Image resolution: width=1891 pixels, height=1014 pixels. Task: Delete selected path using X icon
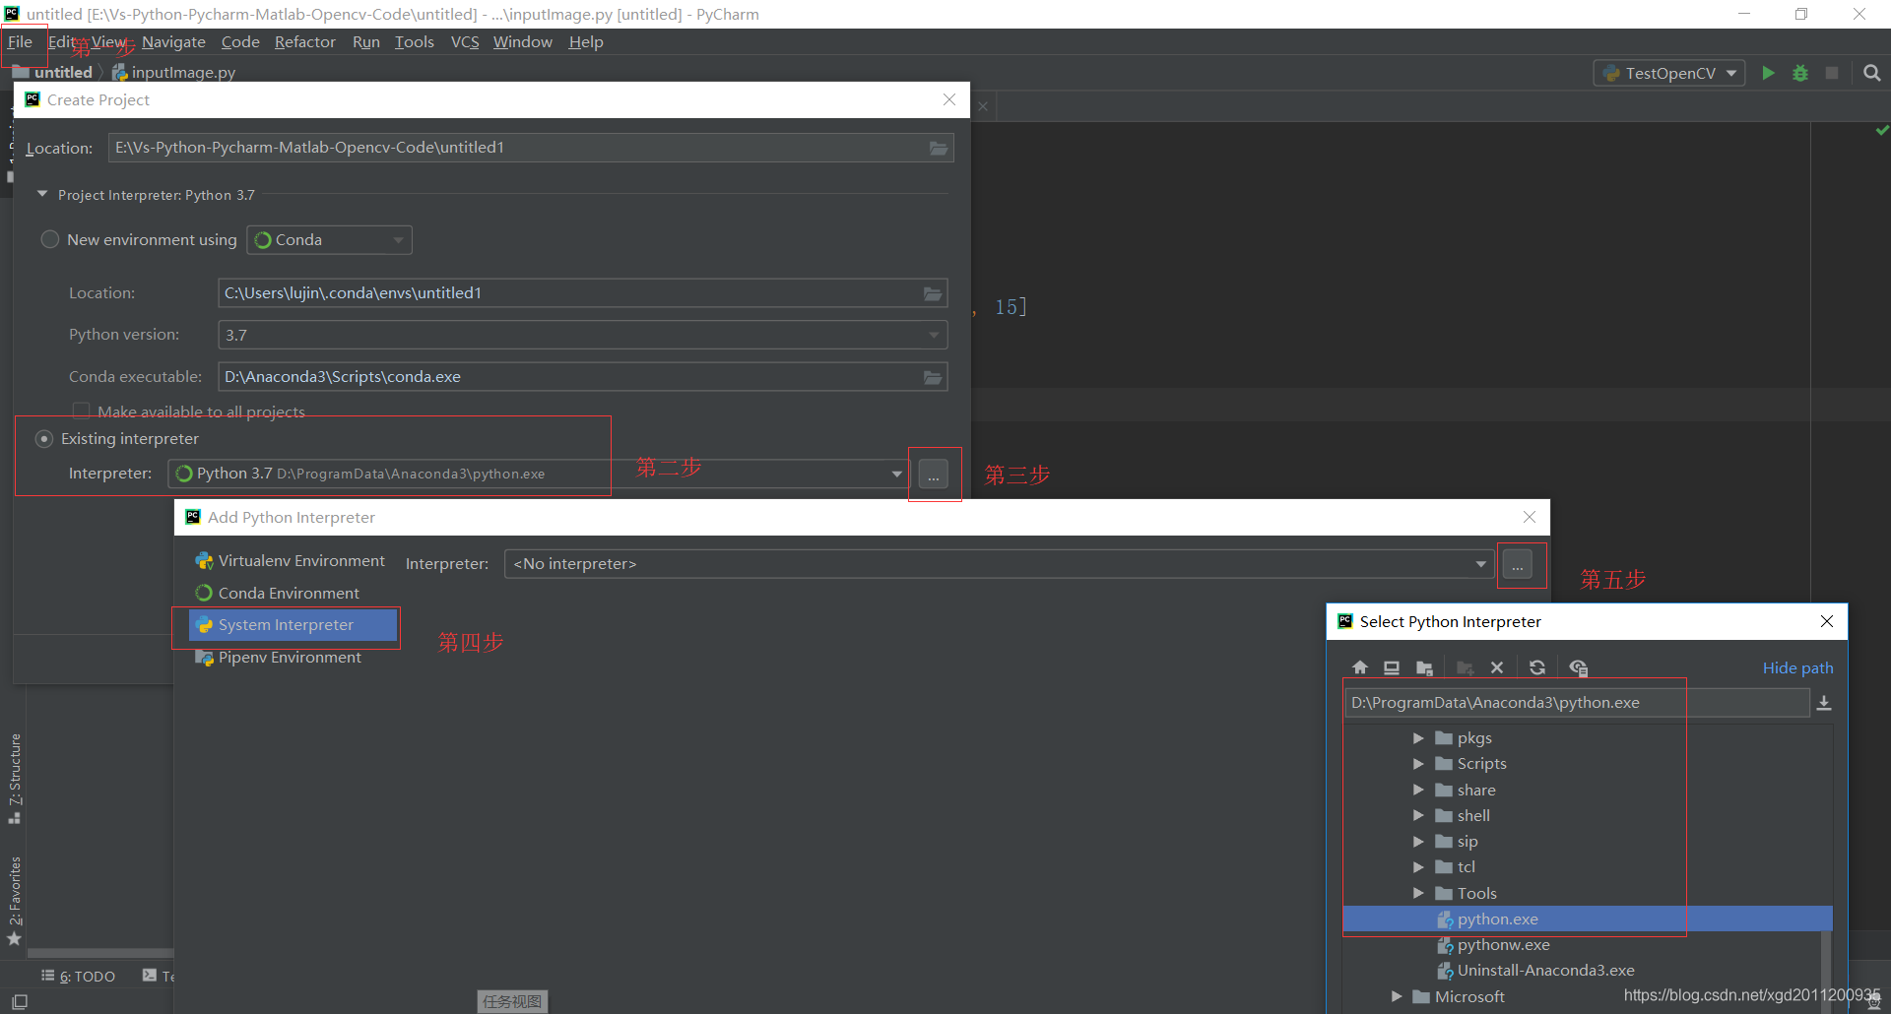[1496, 666]
